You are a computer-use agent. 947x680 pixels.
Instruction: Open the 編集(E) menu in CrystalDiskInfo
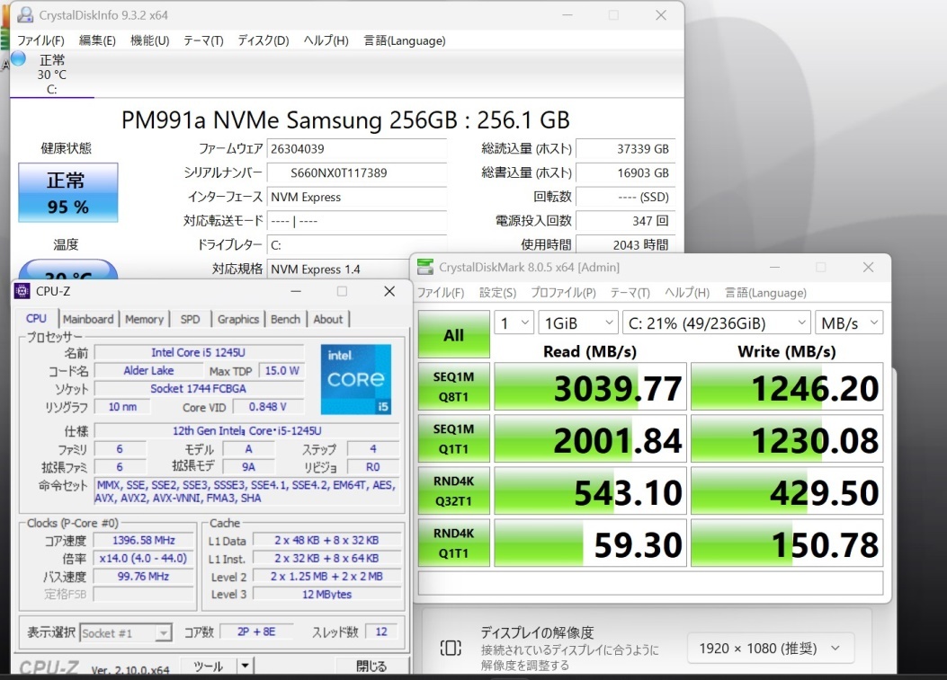coord(97,40)
